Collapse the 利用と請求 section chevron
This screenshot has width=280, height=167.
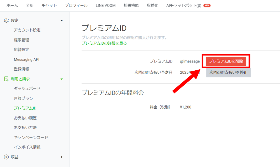[62, 79]
